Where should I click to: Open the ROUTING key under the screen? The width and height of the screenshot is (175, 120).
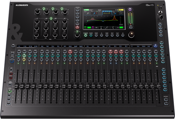point(91,35)
